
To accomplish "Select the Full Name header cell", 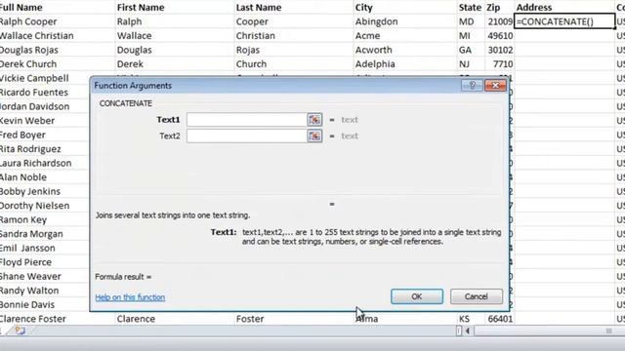I will [58, 7].
